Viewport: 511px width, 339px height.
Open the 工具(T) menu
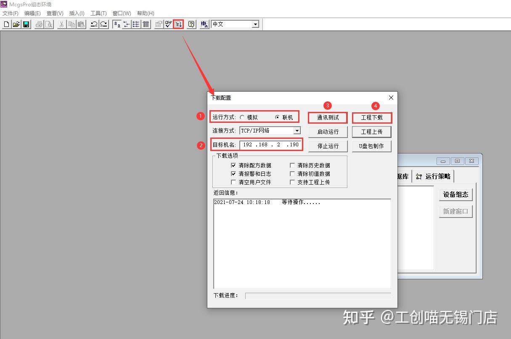pyautogui.click(x=98, y=13)
